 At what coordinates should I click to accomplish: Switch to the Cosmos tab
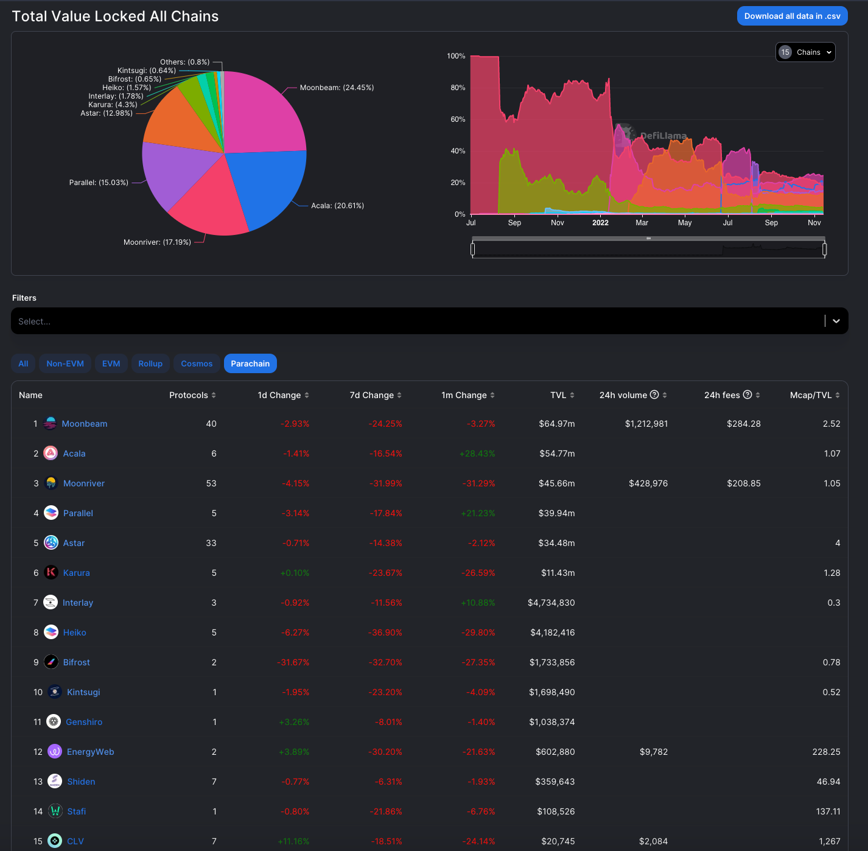pyautogui.click(x=197, y=363)
